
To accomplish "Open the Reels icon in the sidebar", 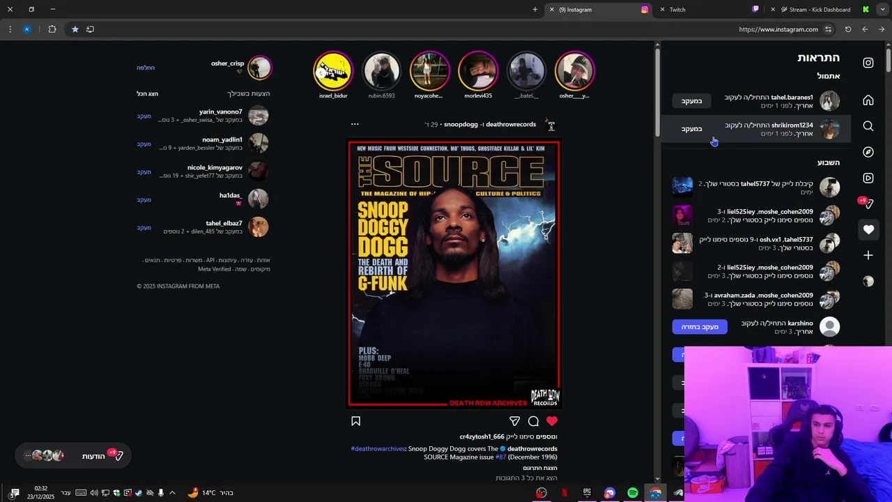I will click(x=868, y=178).
